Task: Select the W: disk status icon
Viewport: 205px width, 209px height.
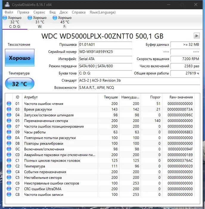Action: 30,18
